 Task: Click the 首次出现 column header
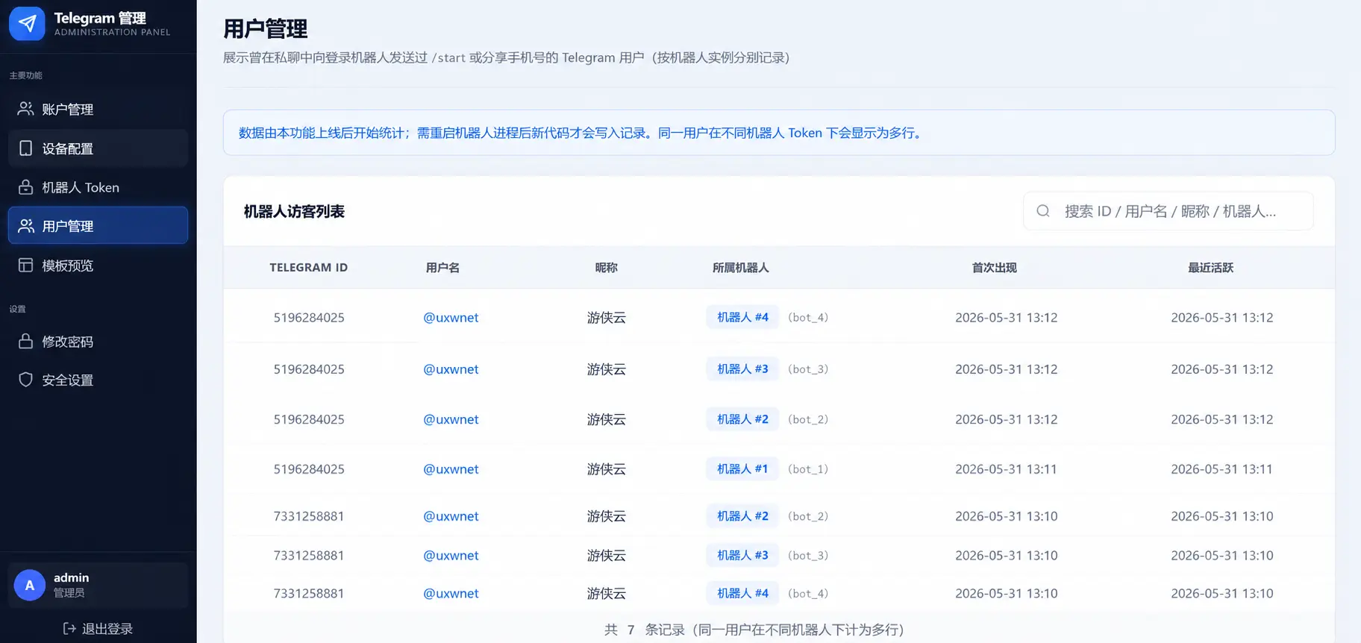tap(994, 267)
